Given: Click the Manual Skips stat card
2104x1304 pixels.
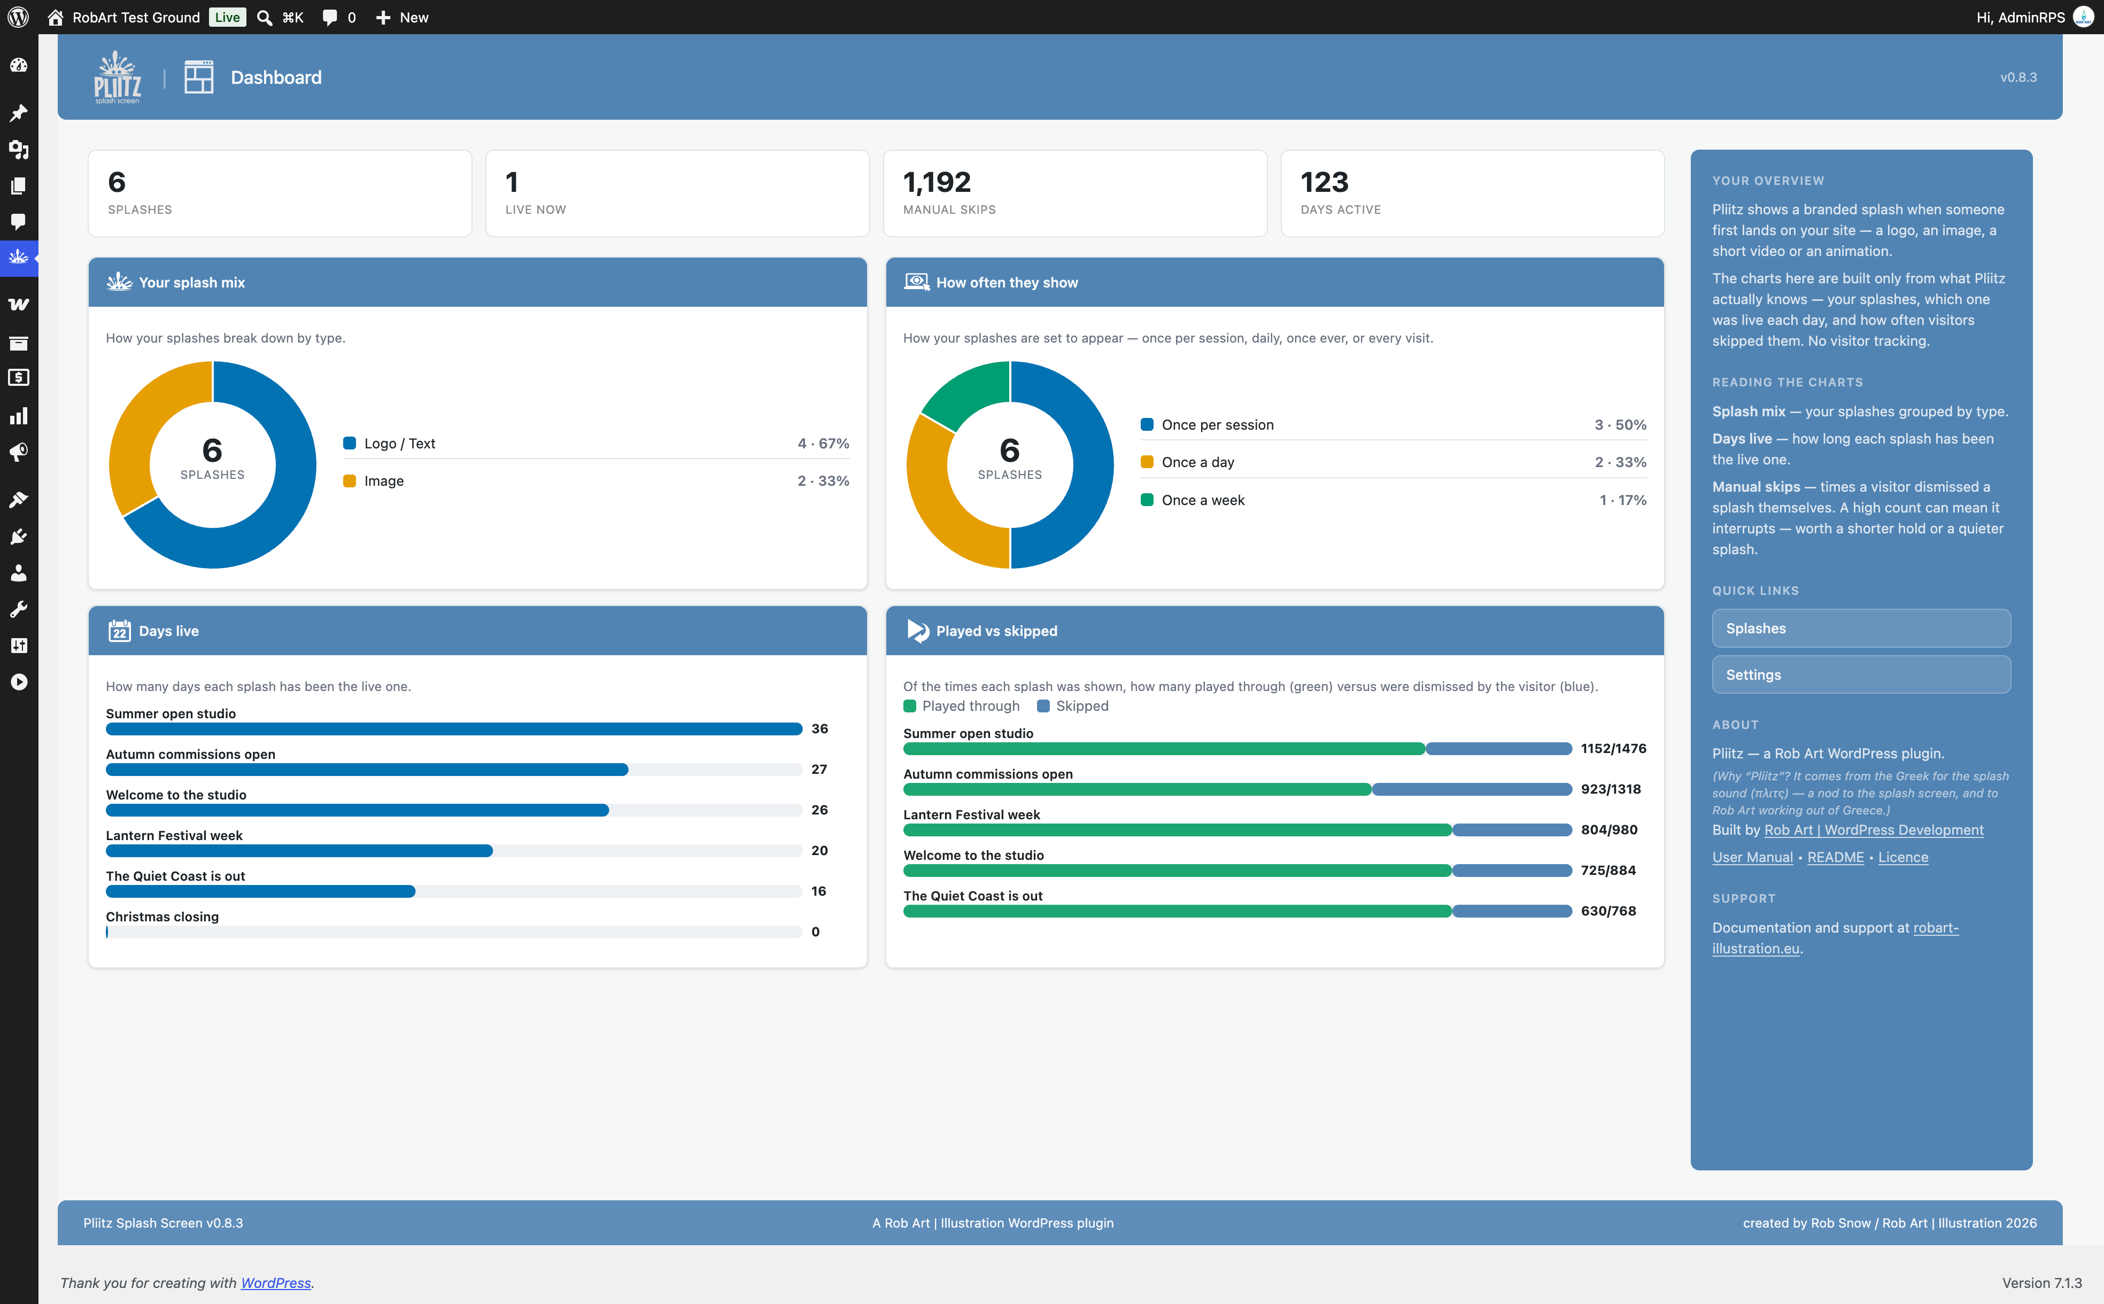Looking at the screenshot, I should (1075, 193).
